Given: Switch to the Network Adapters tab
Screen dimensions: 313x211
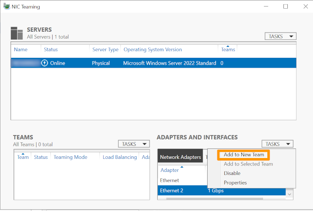Looking at the screenshot, I should (180, 157).
